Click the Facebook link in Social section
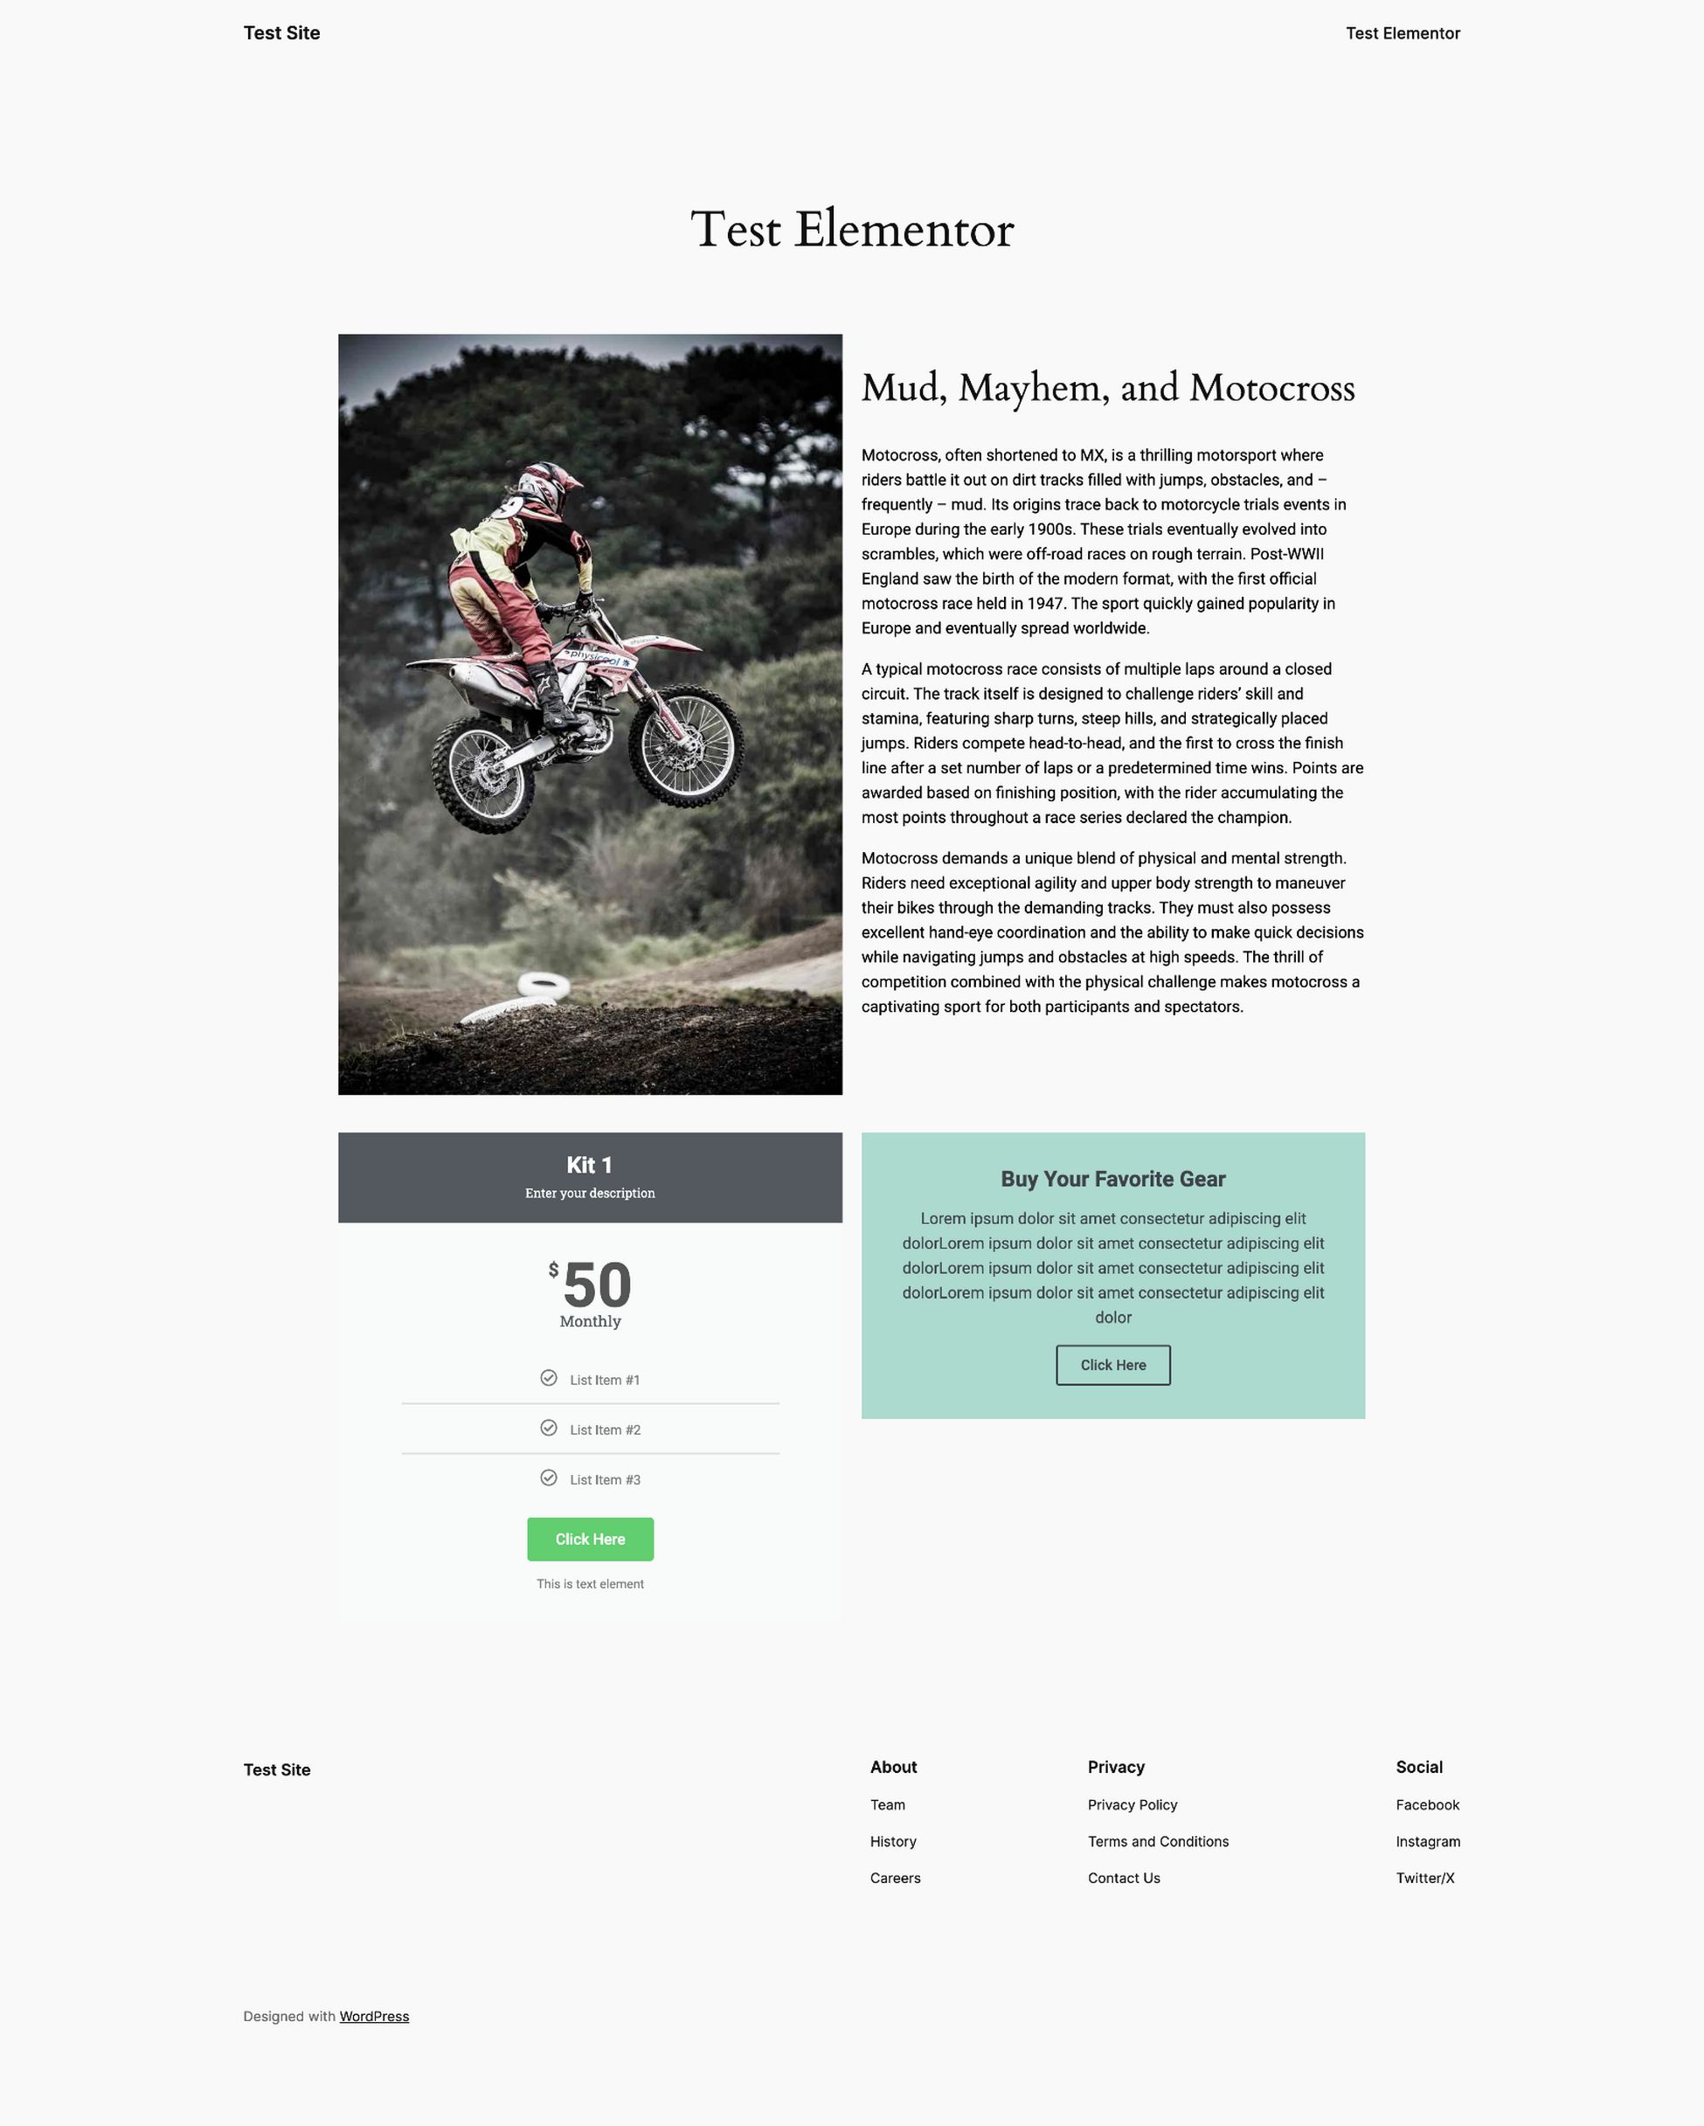1704x2126 pixels. [x=1428, y=1804]
